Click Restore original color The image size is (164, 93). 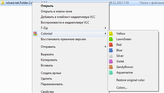click(x=130, y=80)
